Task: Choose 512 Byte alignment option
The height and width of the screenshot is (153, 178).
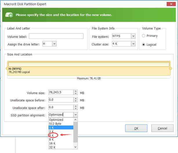Action: coord(61,124)
